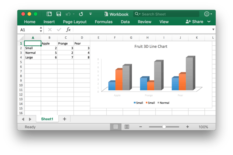Viewport: 233px width, 155px height.
Task: Expand the formula bar arrow
Action: point(213,29)
